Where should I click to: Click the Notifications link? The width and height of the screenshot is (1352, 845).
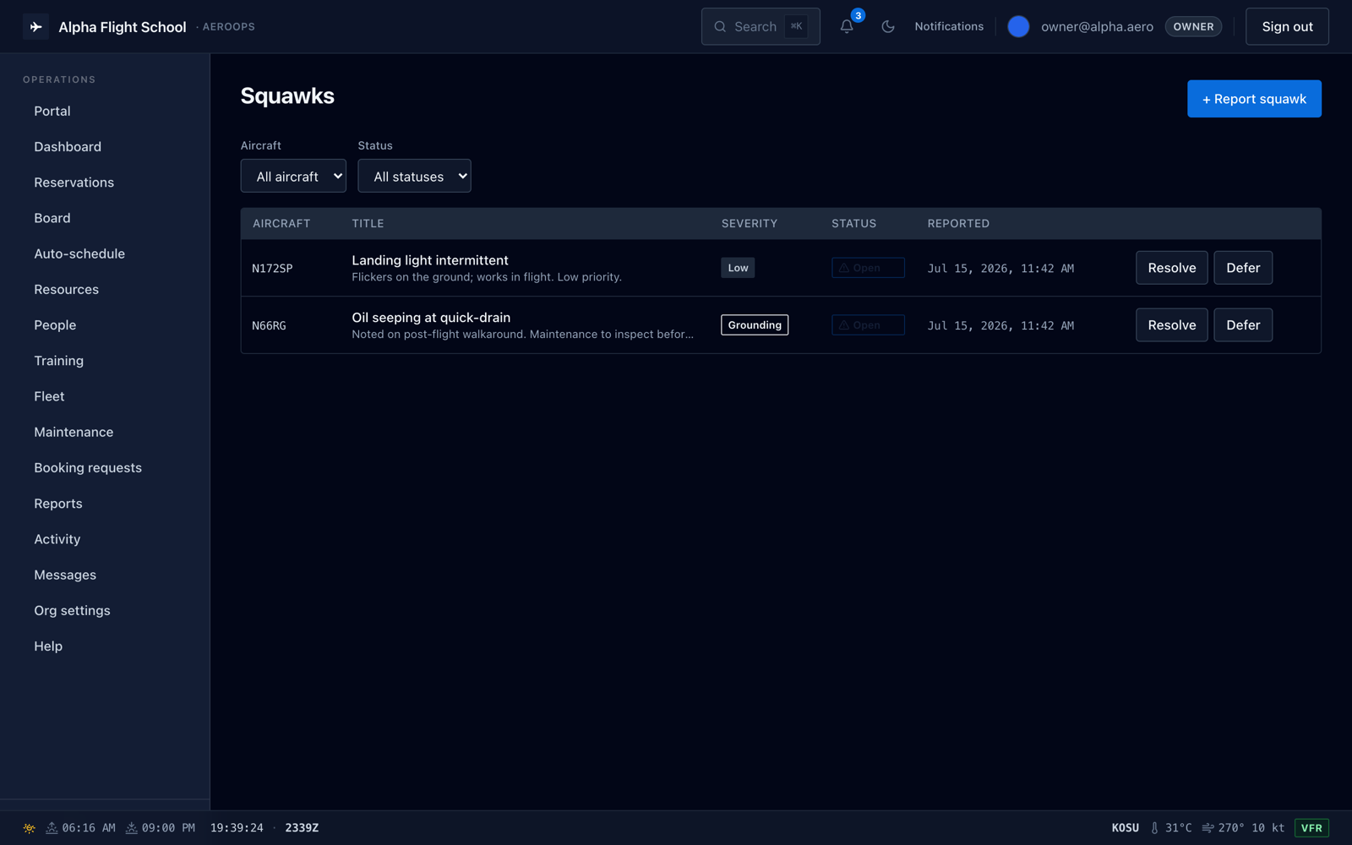click(x=949, y=26)
